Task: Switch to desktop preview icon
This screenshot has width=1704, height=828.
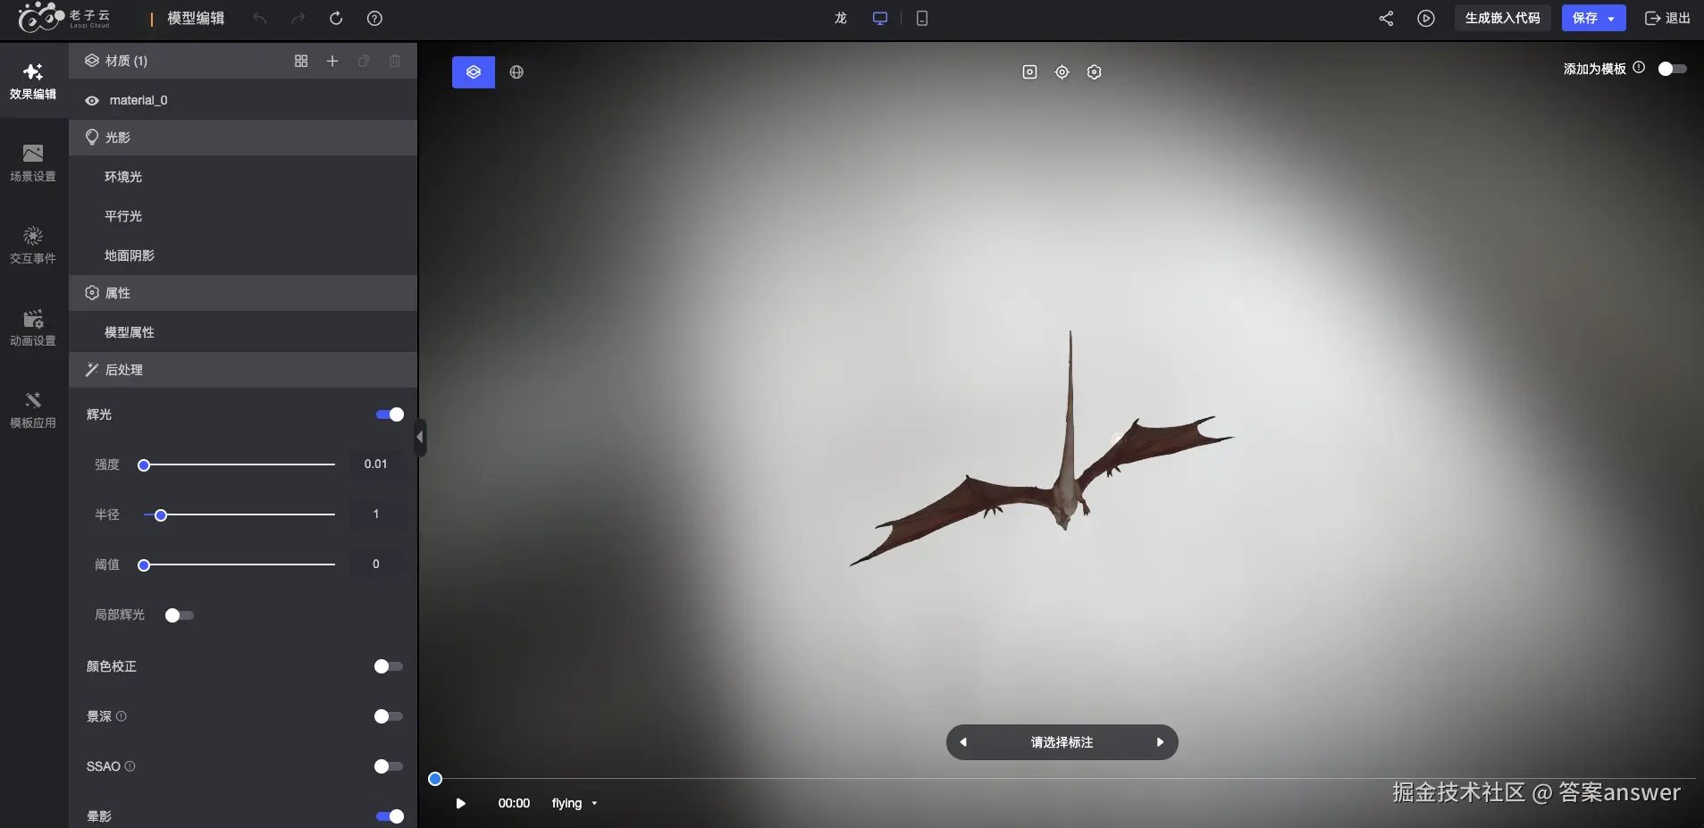Action: click(x=880, y=18)
